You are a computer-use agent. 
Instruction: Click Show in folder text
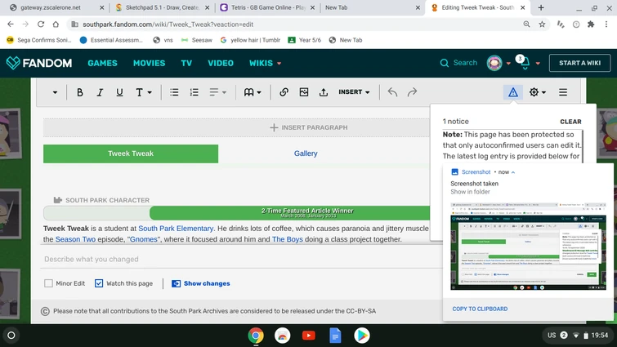coord(470,192)
